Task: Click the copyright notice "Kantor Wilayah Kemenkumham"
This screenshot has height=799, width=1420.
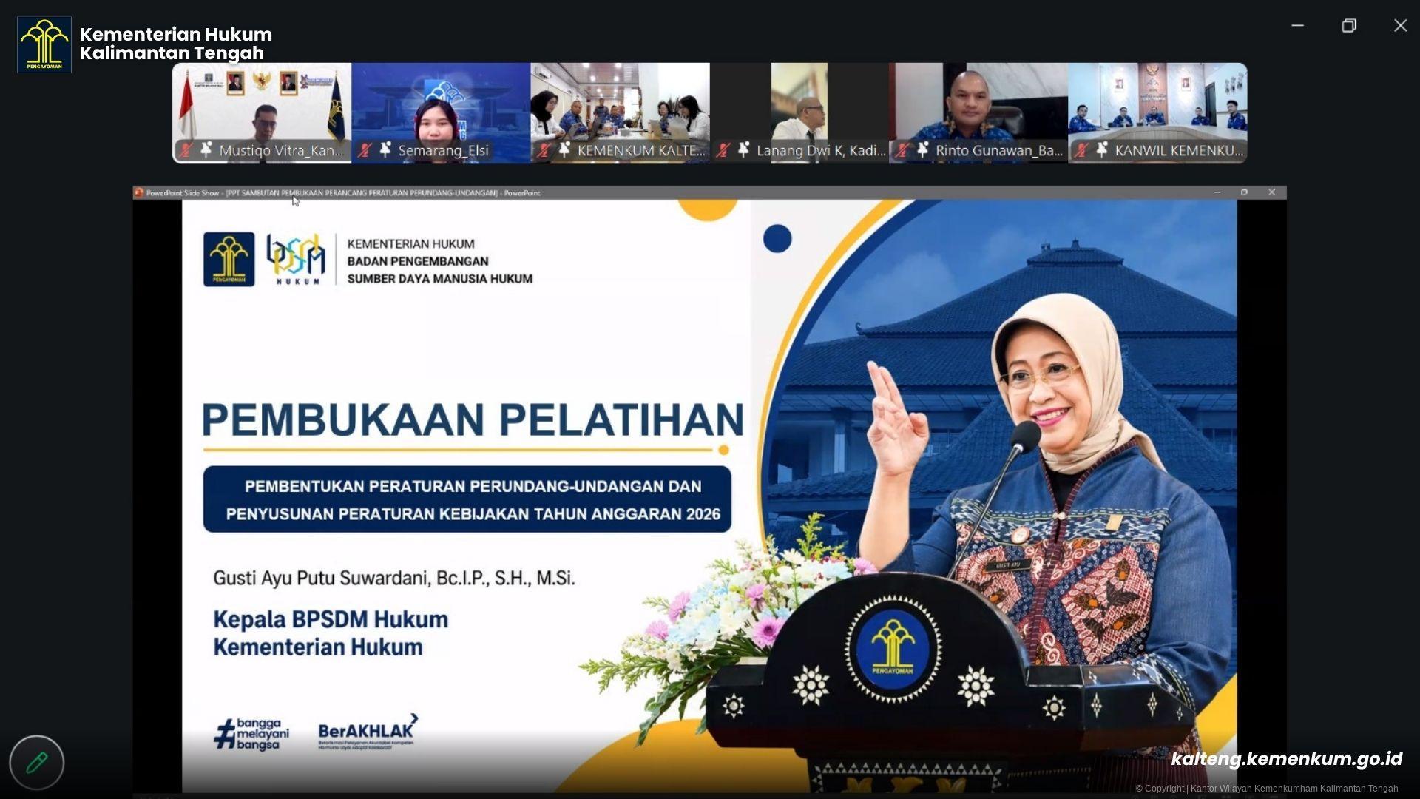Action: coord(1266,789)
